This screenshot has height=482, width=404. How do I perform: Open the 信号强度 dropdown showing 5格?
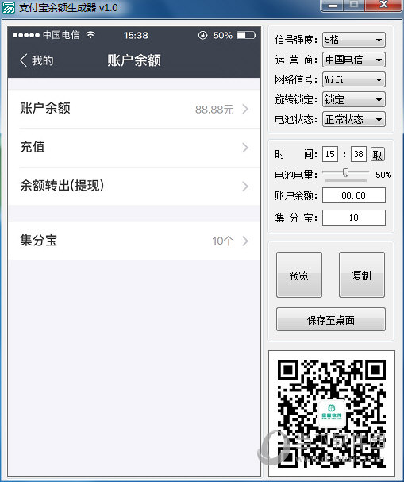(354, 40)
